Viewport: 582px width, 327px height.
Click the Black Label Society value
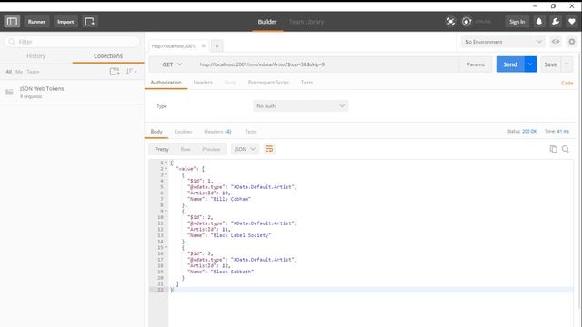240,235
